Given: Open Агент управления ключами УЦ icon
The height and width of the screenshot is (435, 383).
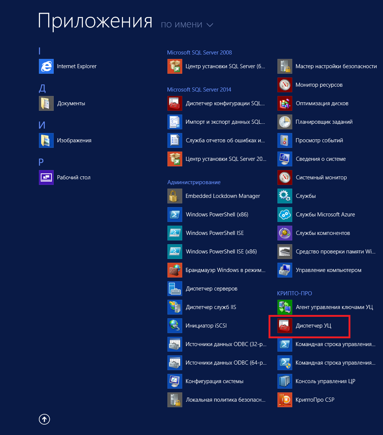Looking at the screenshot, I should point(285,307).
